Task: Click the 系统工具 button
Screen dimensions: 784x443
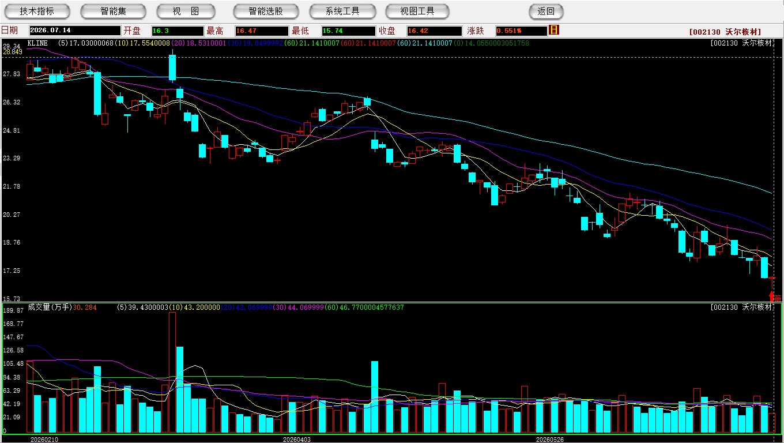Action: click(x=342, y=11)
